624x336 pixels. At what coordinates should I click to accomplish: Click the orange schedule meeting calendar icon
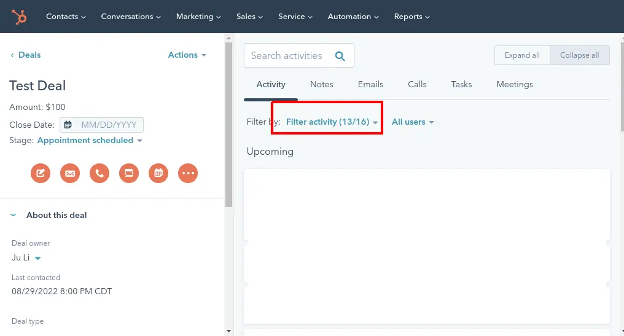point(158,173)
